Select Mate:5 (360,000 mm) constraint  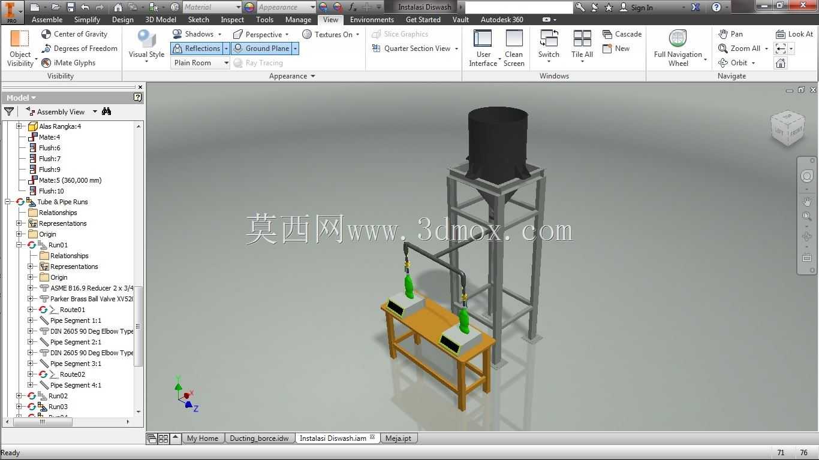click(70, 180)
